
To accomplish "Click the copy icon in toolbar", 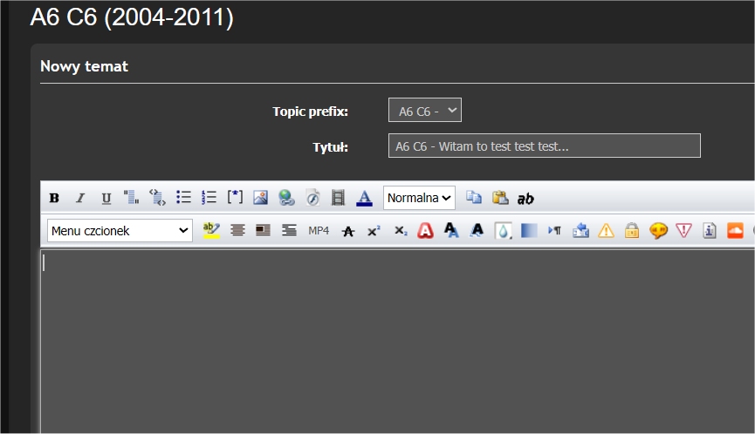I will click(474, 198).
